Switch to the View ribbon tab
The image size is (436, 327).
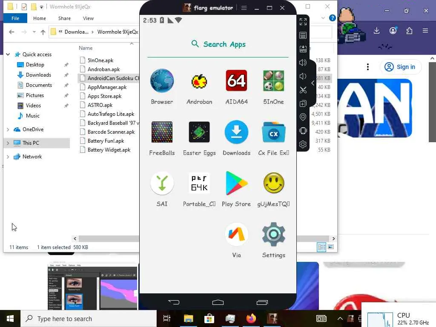click(x=88, y=18)
